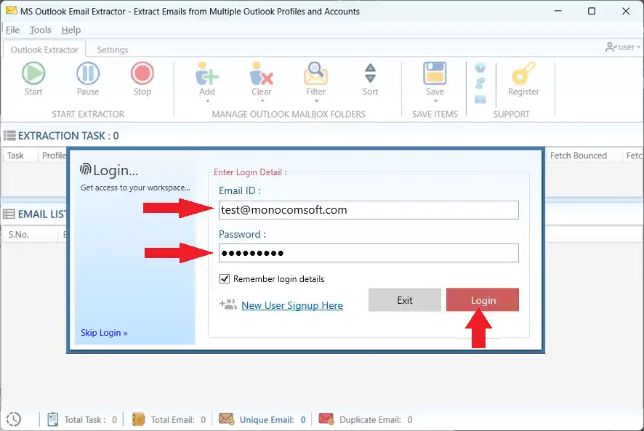The image size is (644, 431).
Task: Click the Duplicate Email: 0 status text
Action: (376, 419)
